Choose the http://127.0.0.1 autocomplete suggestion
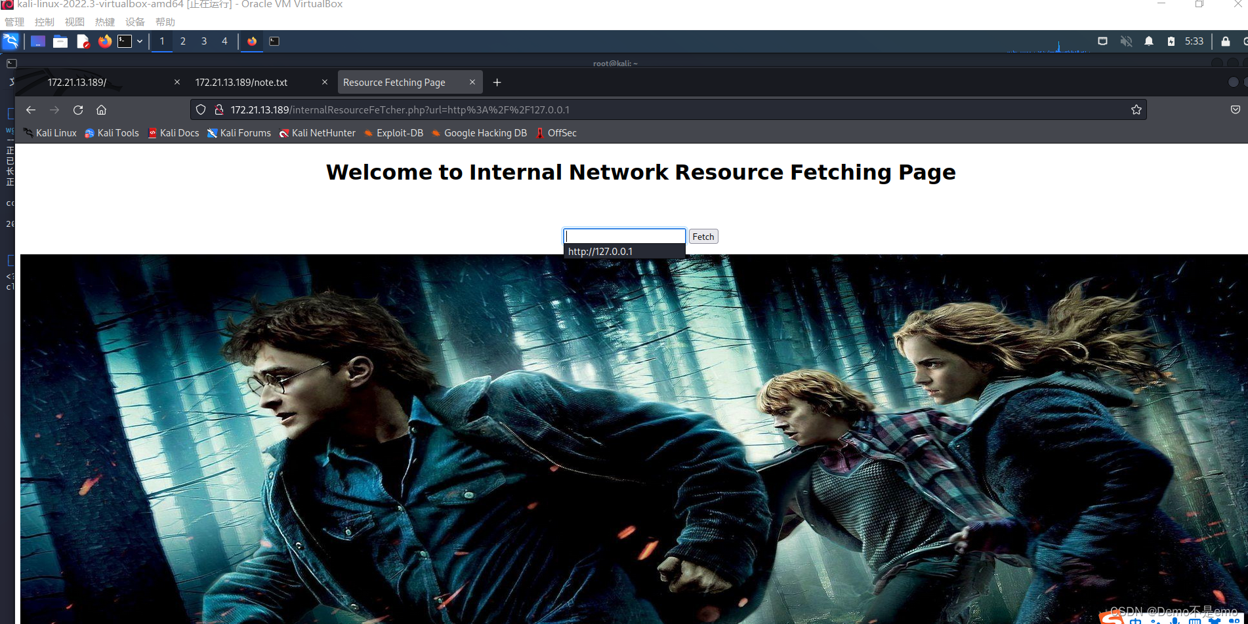The width and height of the screenshot is (1248, 624). click(625, 252)
